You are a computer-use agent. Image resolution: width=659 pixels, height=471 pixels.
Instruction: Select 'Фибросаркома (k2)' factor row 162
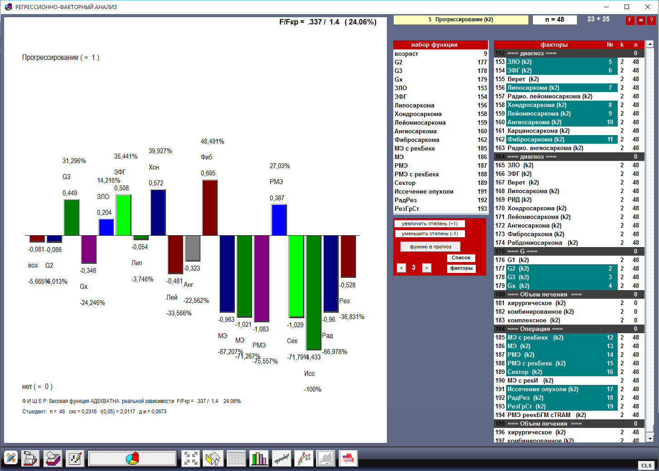pyautogui.click(x=561, y=140)
